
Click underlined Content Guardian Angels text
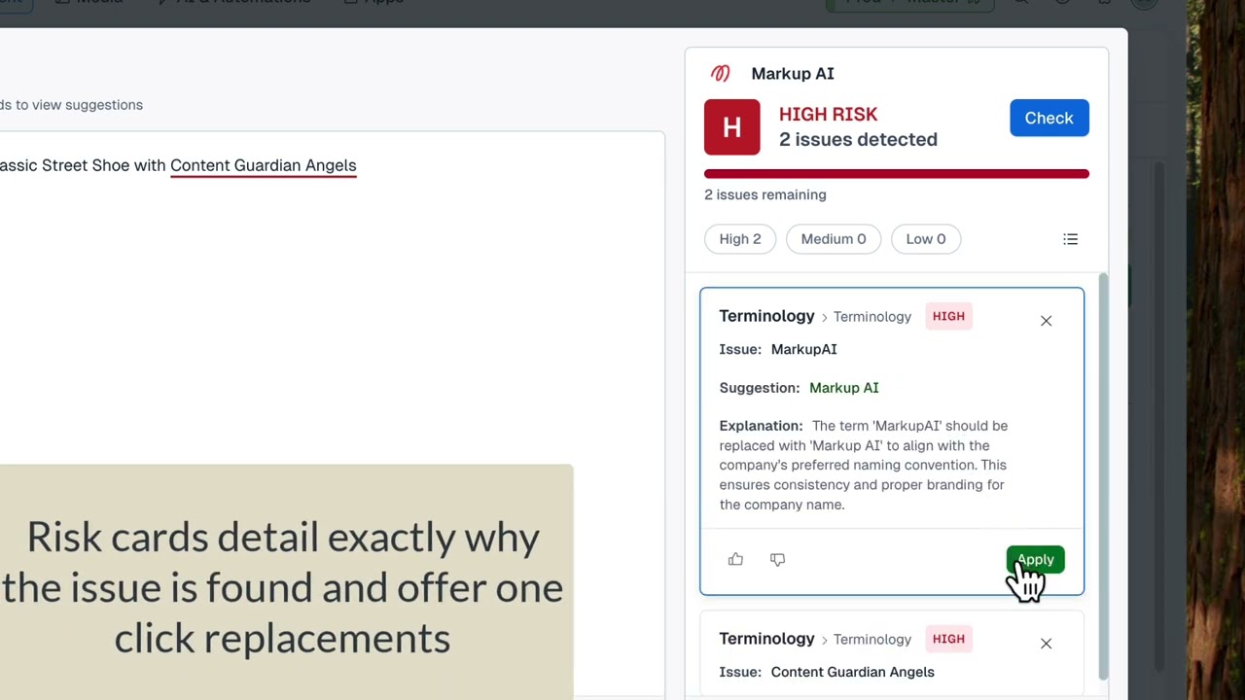(264, 165)
